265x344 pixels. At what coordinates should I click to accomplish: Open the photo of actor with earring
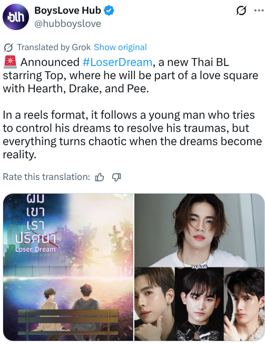coord(154,304)
